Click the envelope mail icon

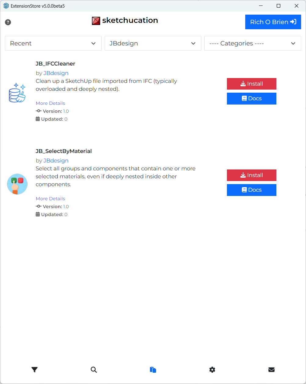(271, 370)
